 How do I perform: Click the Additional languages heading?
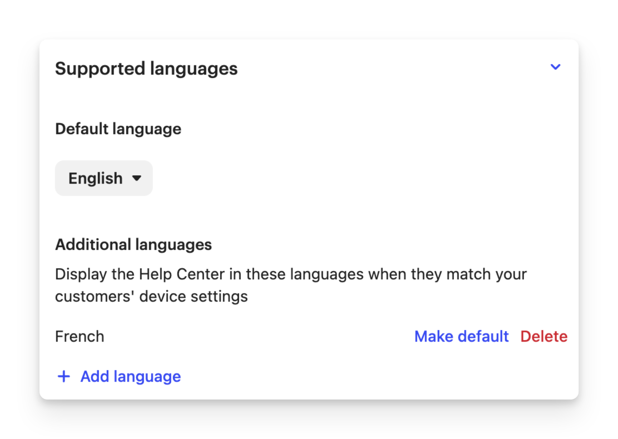click(x=134, y=245)
